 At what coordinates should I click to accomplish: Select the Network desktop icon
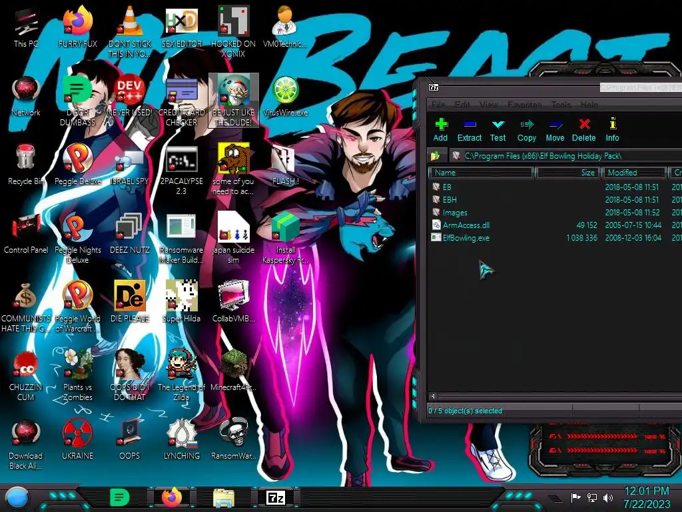tap(26, 97)
